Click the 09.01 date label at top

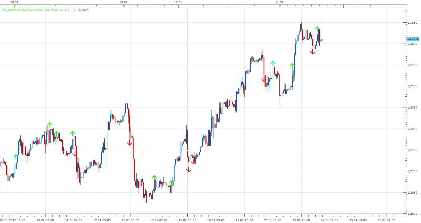[x=14, y=2]
